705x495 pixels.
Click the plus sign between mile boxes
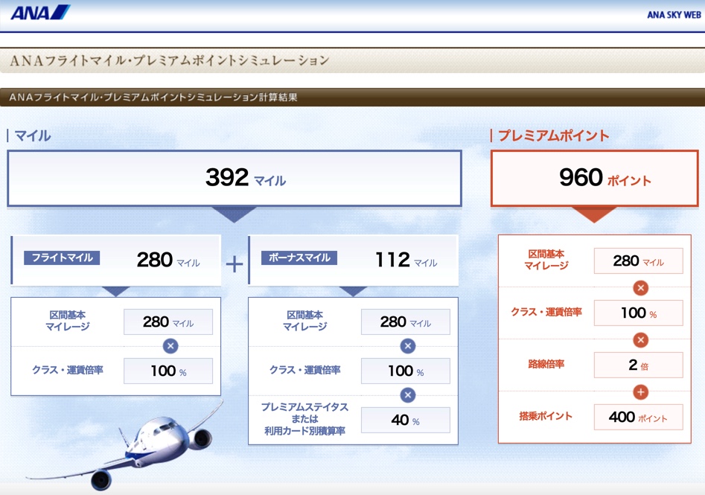pos(235,264)
